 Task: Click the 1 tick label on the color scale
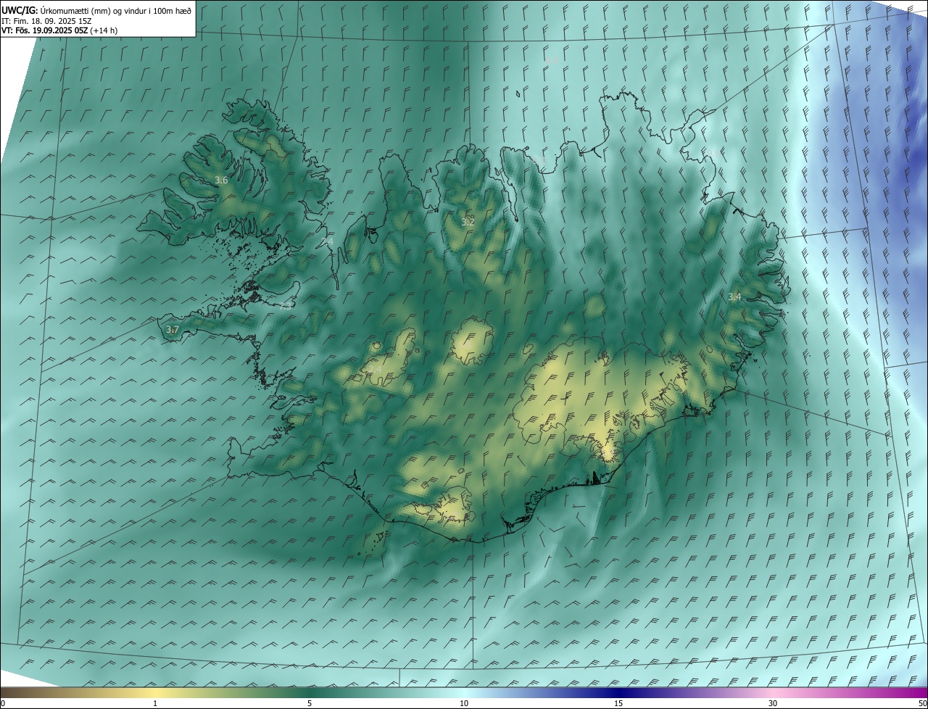155,704
